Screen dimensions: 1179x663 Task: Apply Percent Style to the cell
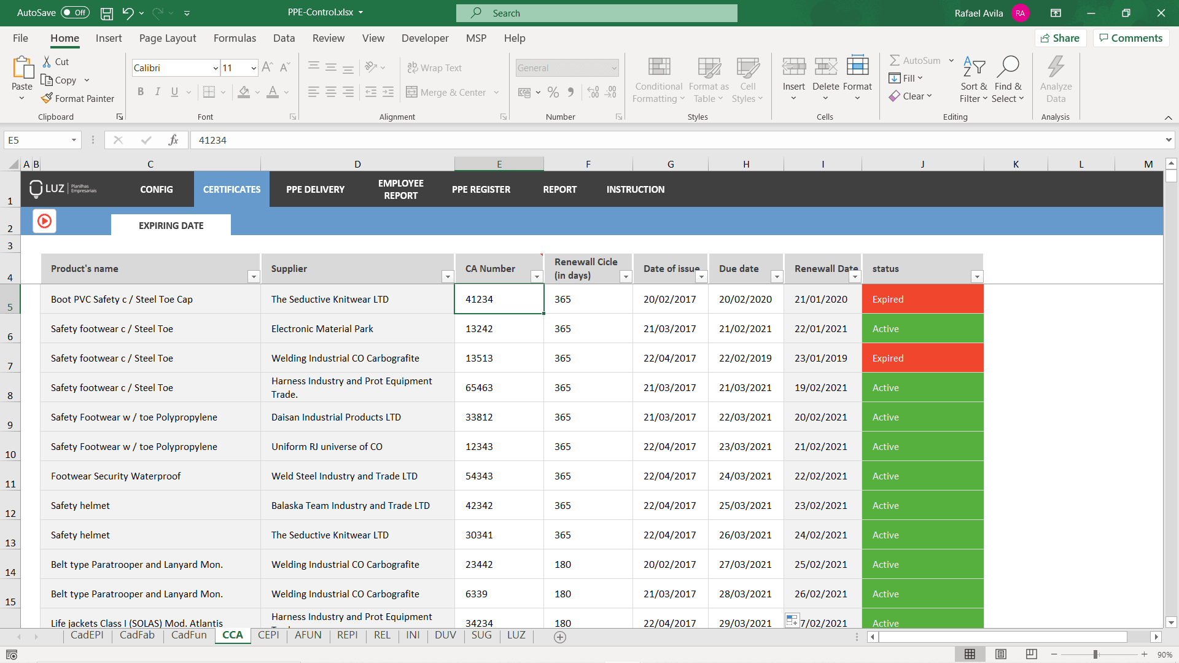(553, 92)
